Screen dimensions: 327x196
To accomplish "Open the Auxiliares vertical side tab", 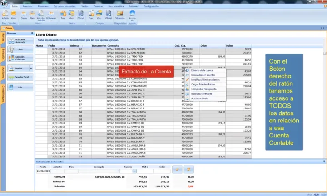I will [3, 73].
